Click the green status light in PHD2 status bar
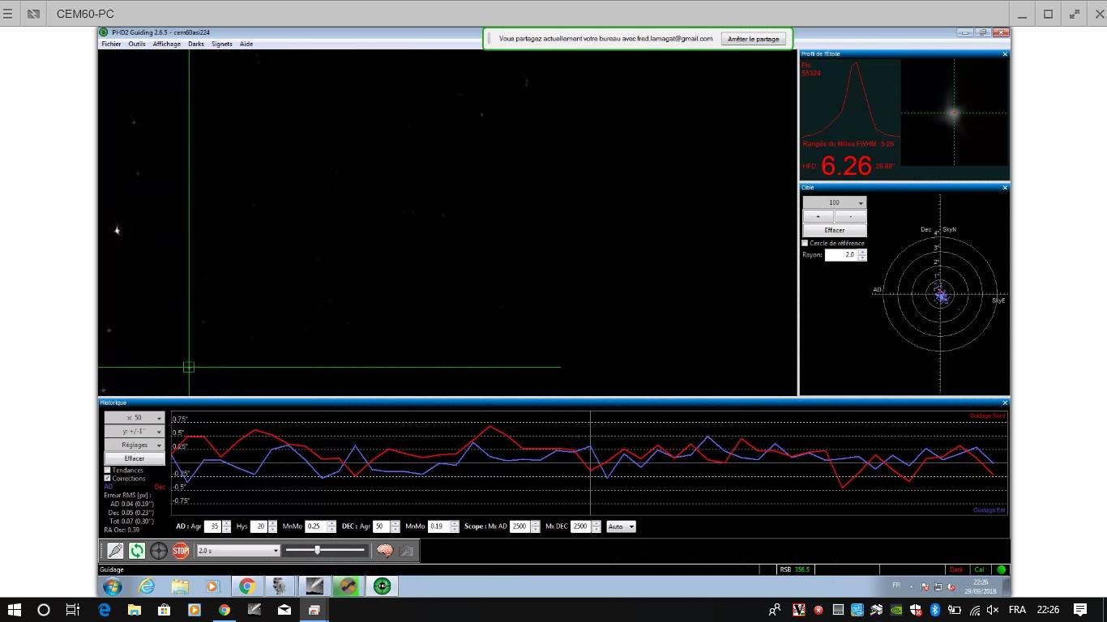Screen dimensions: 1107x622 tap(1002, 569)
